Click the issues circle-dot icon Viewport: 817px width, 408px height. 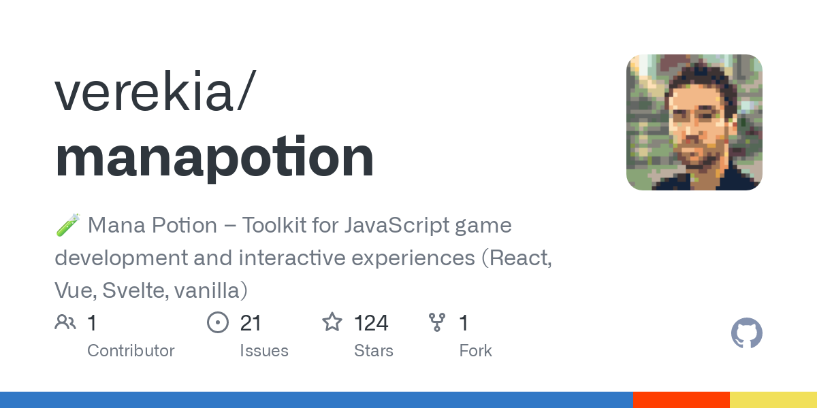(x=218, y=322)
